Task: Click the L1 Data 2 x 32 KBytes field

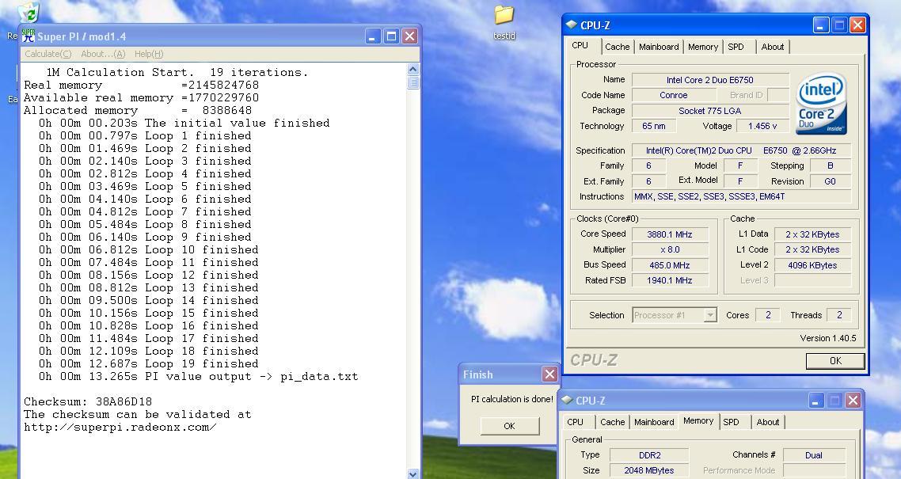Action: pos(812,234)
